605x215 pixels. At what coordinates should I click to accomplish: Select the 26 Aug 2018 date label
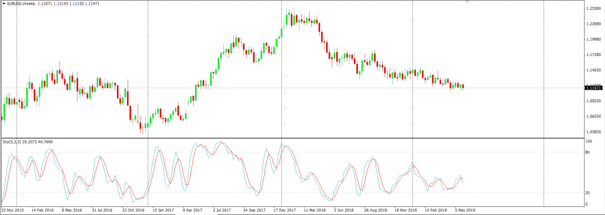point(375,210)
